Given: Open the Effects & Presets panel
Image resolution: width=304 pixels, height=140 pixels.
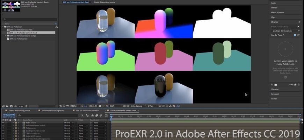Looking at the screenshot, I should 277,13.
